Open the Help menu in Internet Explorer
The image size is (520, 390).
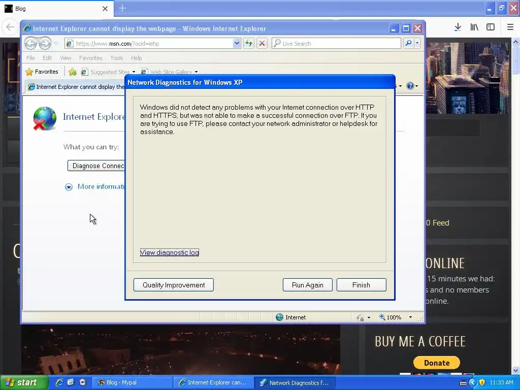(x=136, y=58)
